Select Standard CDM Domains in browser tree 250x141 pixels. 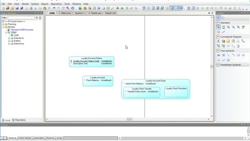[x=22, y=30]
